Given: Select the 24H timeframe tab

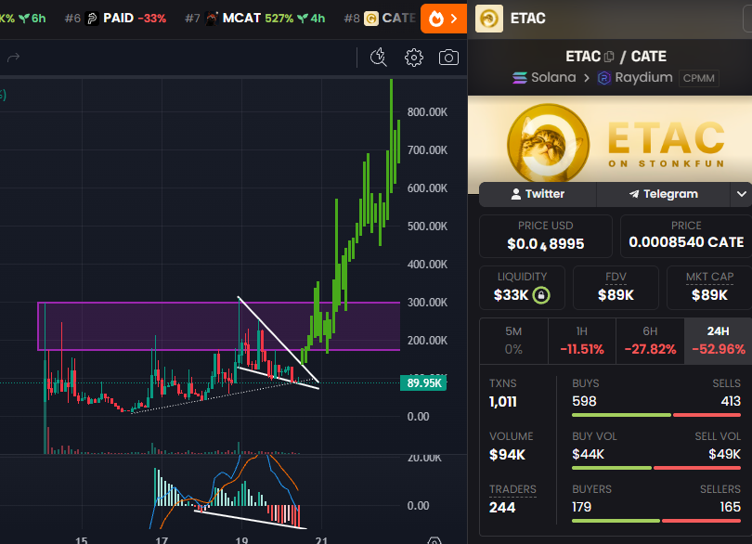Looking at the screenshot, I should point(718,341).
